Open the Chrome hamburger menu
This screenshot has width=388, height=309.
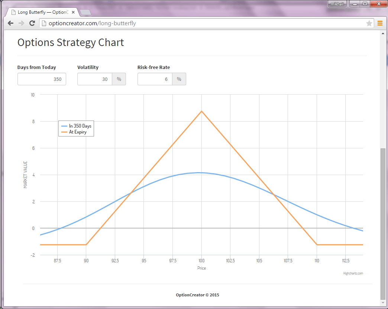coord(380,23)
